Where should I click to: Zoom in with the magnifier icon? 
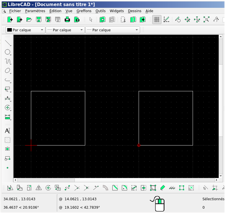(x=187, y=19)
